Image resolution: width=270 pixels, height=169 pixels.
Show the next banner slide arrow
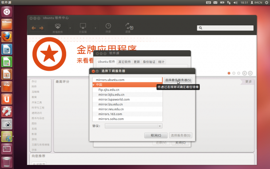click(x=250, y=73)
